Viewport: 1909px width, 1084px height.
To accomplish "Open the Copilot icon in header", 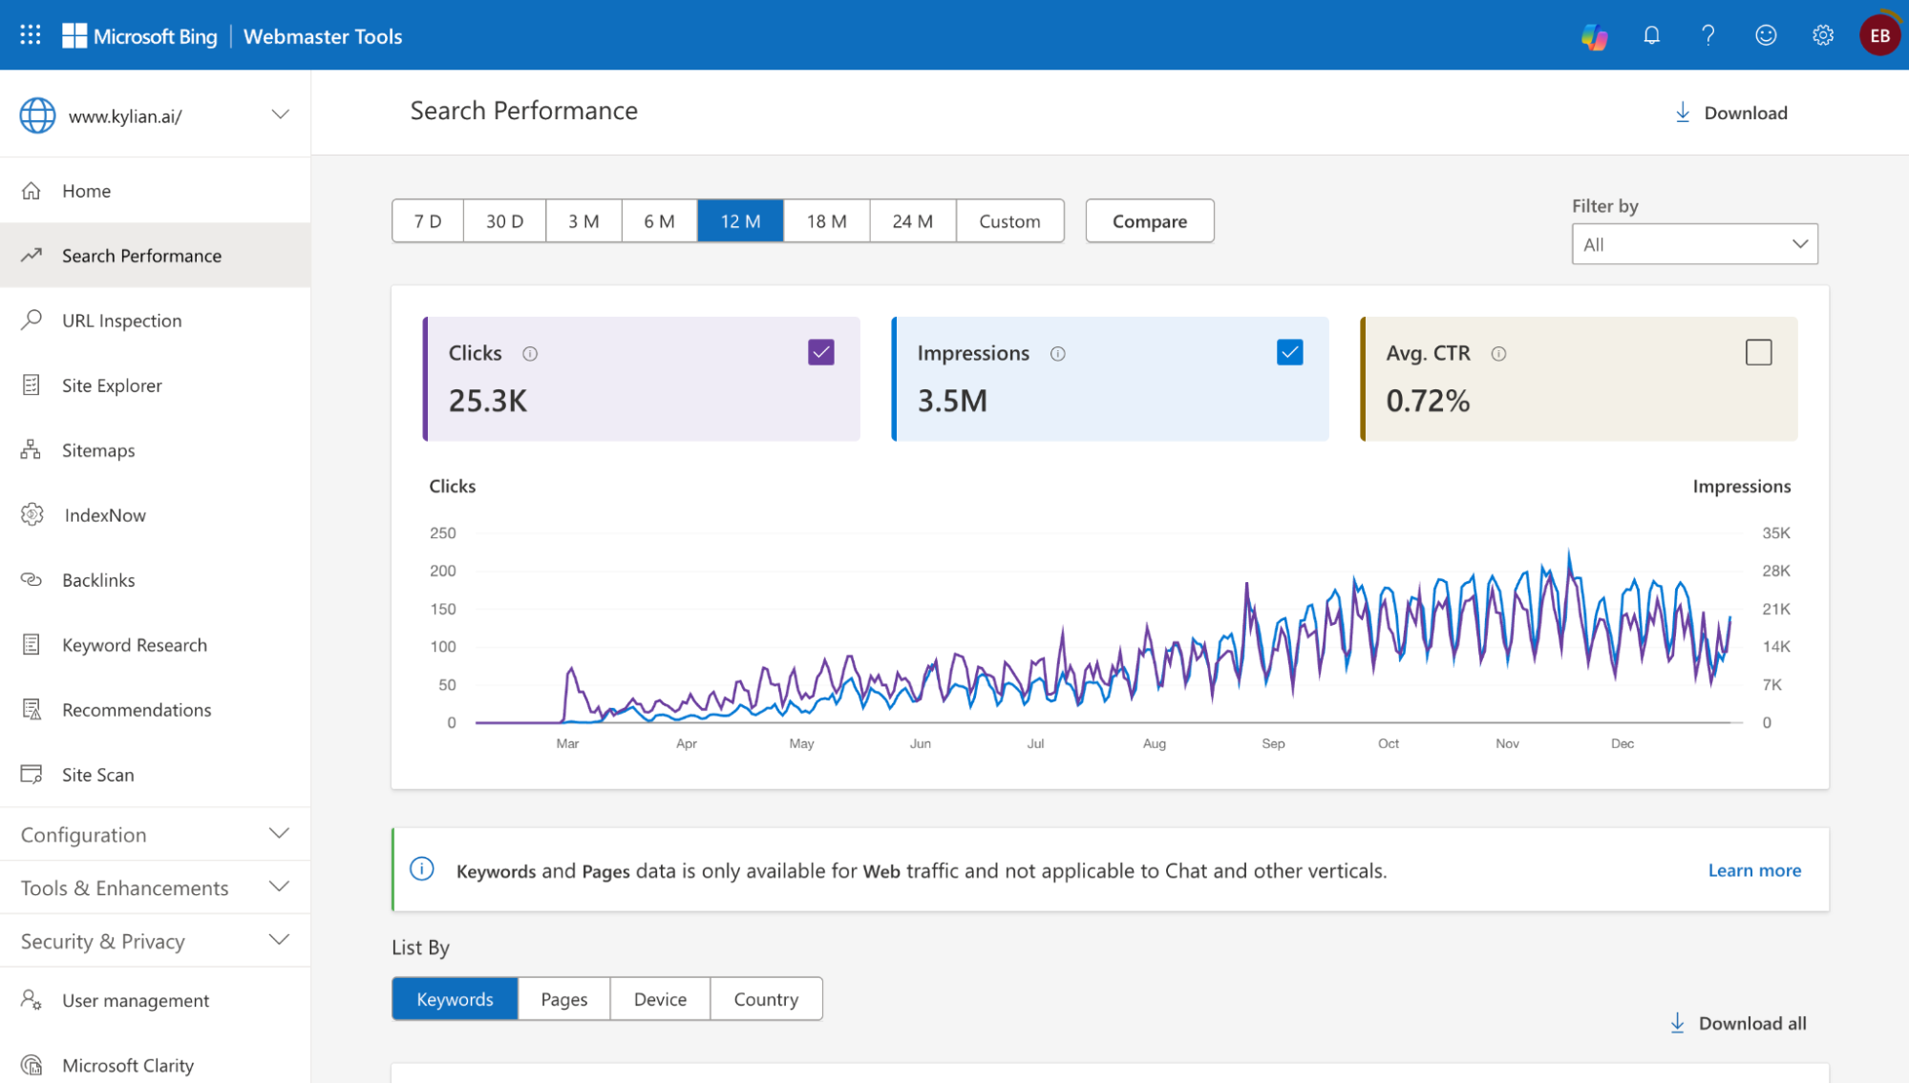I will click(1594, 36).
